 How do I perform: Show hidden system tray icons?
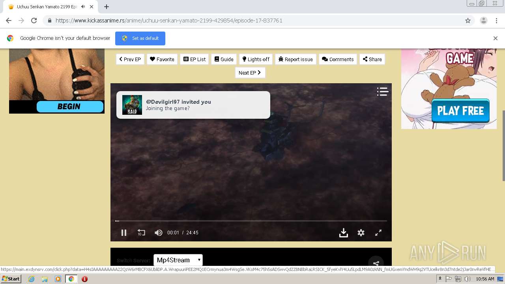point(440,279)
